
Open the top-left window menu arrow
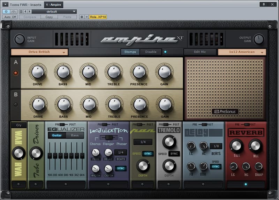coord(5,5)
